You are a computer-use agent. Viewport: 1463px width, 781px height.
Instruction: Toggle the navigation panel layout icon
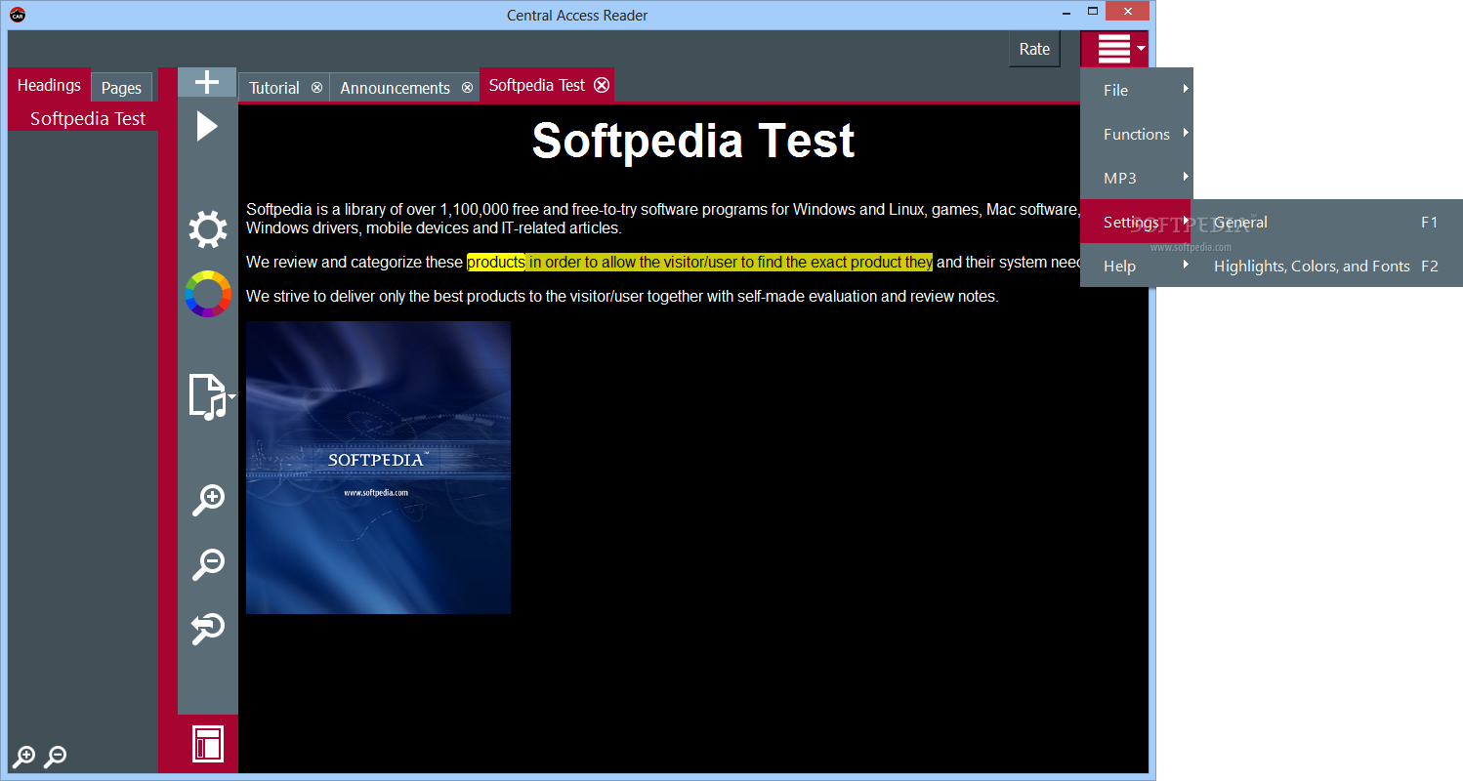point(208,744)
